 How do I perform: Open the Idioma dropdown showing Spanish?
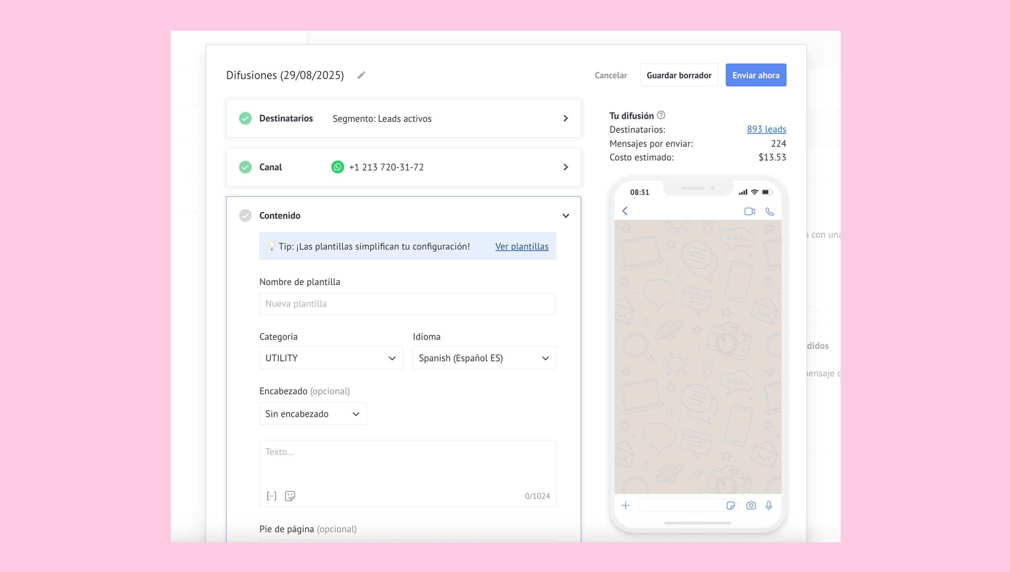484,358
